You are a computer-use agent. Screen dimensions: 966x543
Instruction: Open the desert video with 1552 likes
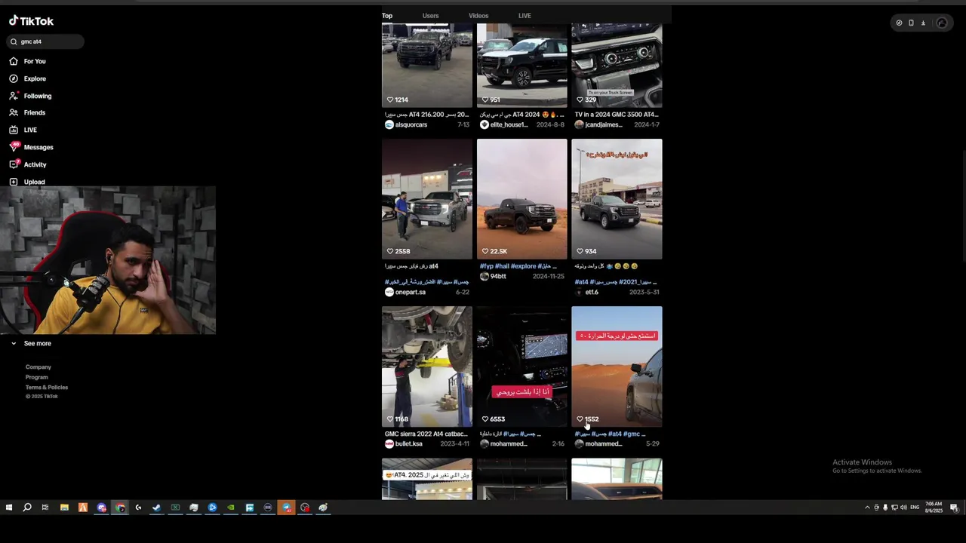point(617,367)
